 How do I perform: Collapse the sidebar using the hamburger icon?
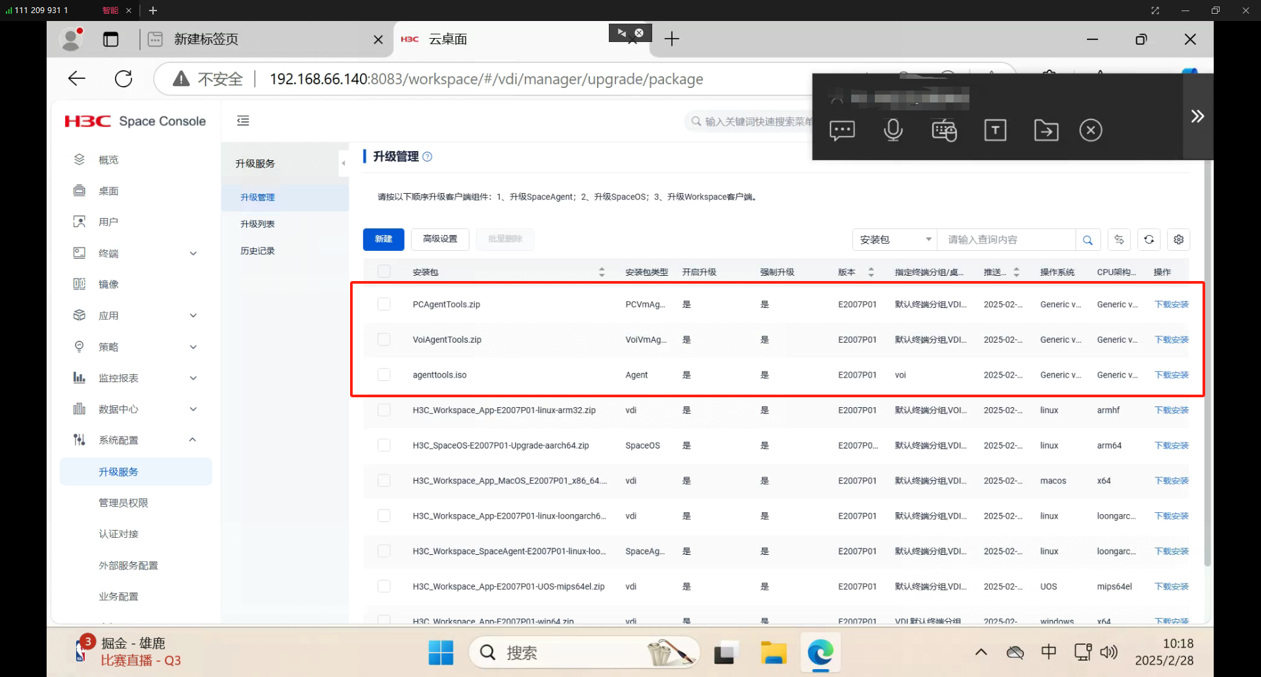coord(243,121)
